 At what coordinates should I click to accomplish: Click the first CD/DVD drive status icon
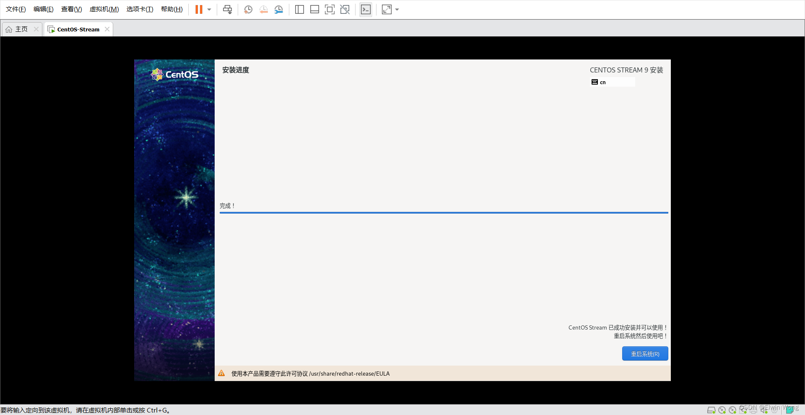coord(722,410)
